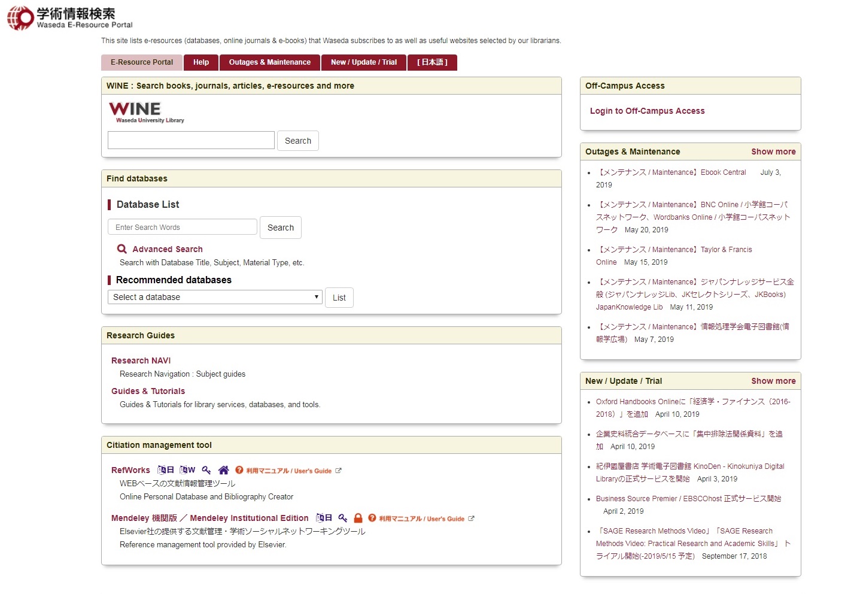
Task: Open Business Source Premier news item
Action: (688, 498)
